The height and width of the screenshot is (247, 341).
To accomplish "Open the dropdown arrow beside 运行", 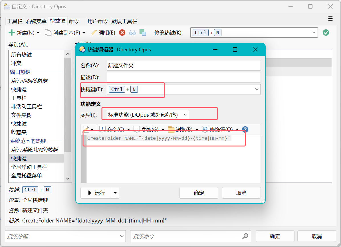I will [115, 193].
